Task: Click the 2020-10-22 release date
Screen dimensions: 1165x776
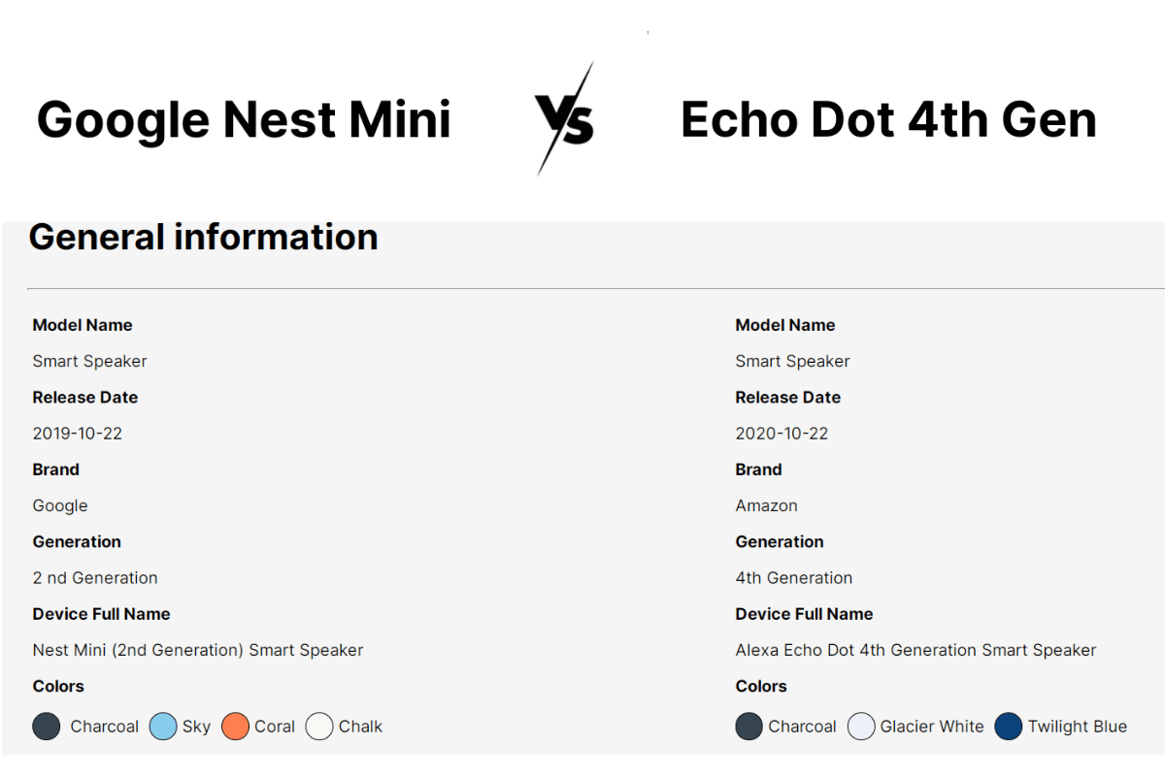Action: pyautogui.click(x=782, y=434)
